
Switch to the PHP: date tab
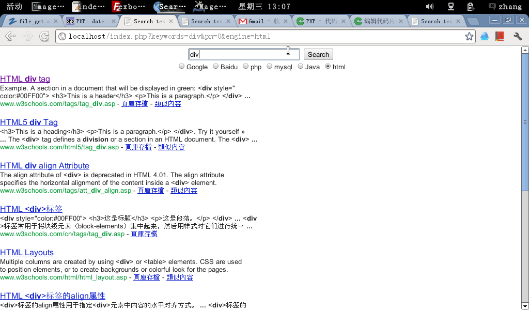[x=90, y=21]
